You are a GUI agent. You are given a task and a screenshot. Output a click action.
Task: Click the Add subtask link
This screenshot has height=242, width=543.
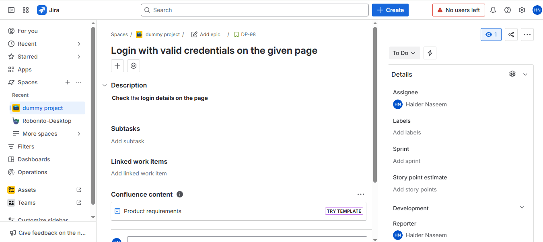pyautogui.click(x=128, y=141)
